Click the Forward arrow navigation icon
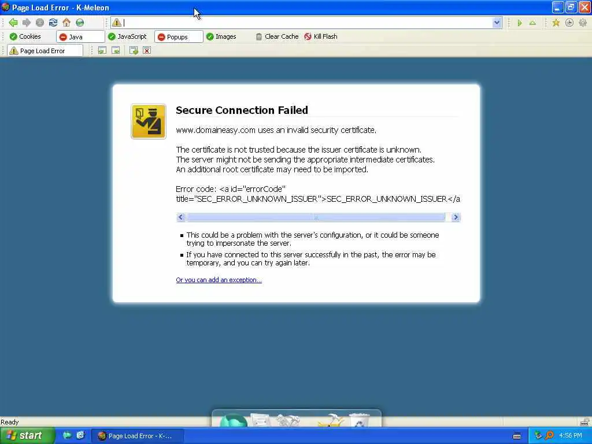 point(27,23)
